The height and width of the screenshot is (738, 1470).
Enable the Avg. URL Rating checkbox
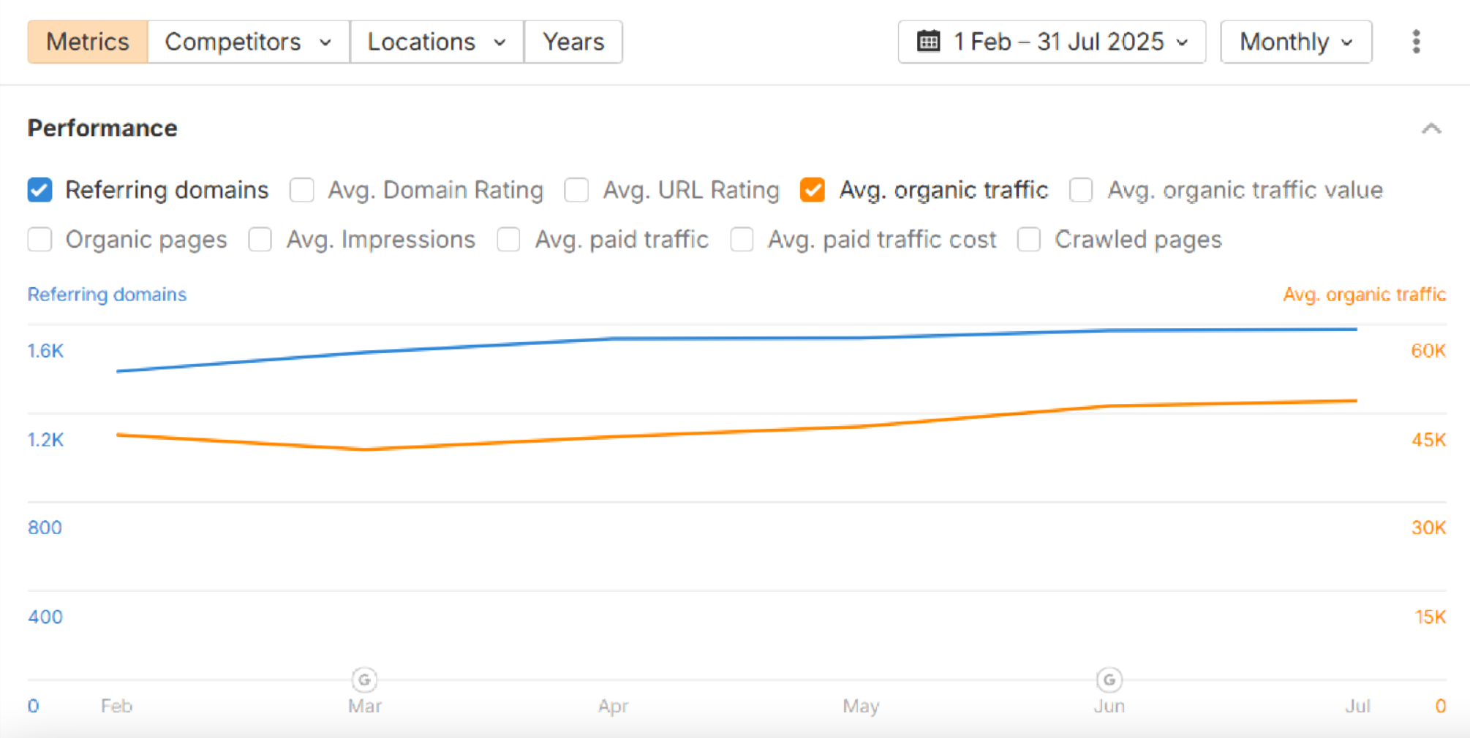(x=576, y=190)
